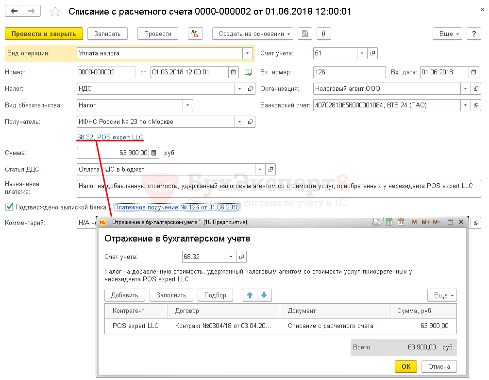Move row up with blue up arrow
The image size is (489, 380).
click(250, 295)
